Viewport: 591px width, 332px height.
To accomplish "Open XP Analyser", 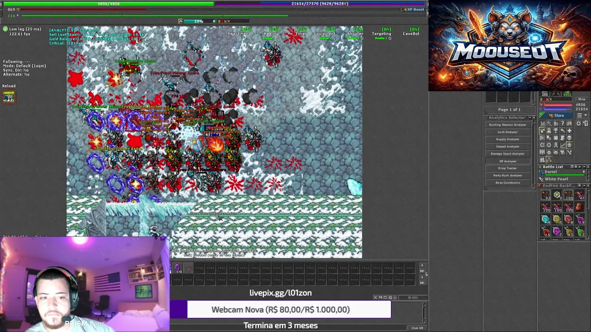I will click(507, 161).
